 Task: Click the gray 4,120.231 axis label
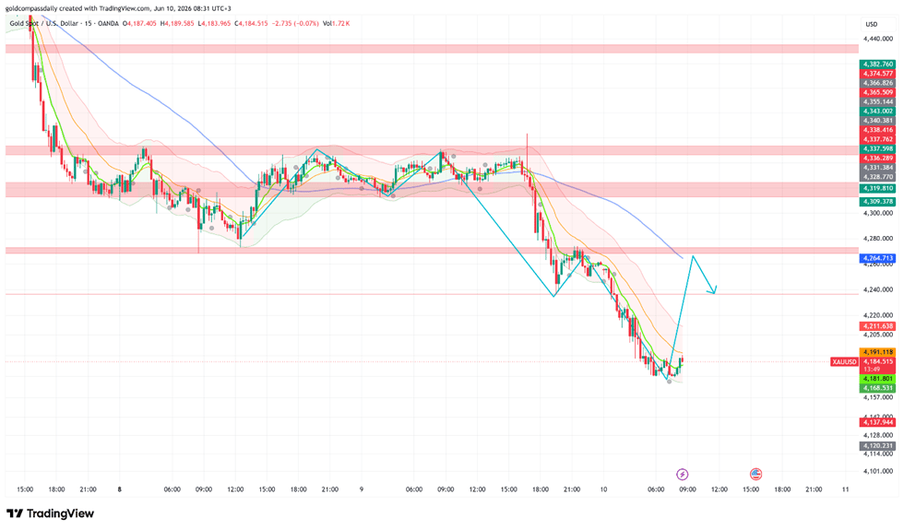click(877, 446)
